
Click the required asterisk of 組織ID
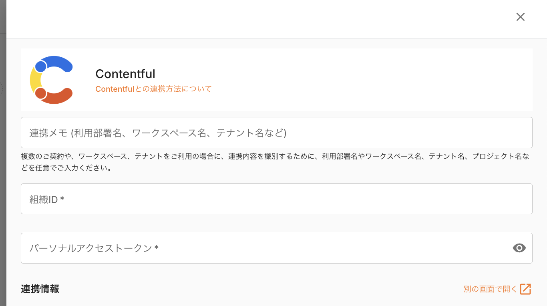tap(62, 199)
